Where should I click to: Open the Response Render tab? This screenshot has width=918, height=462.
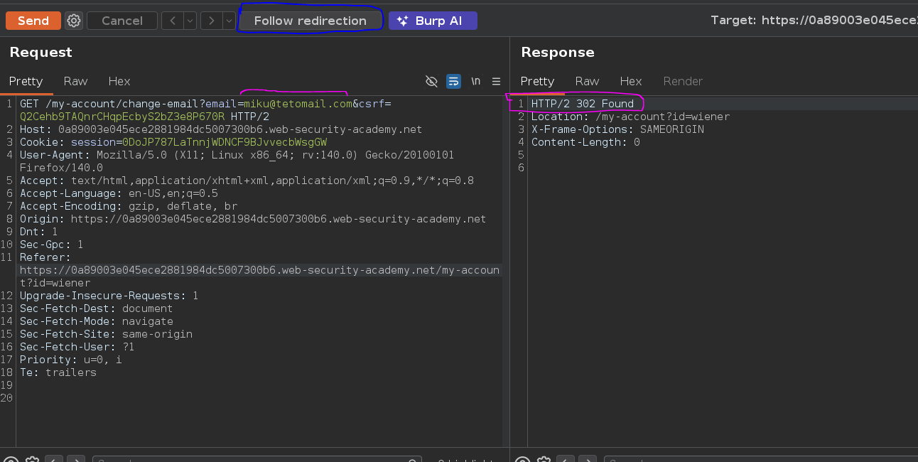pyautogui.click(x=683, y=81)
